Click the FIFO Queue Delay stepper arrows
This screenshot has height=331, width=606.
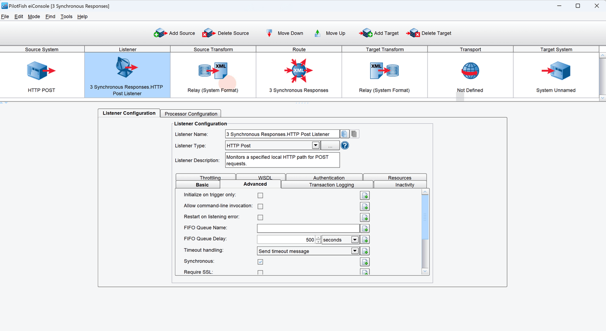click(x=318, y=240)
